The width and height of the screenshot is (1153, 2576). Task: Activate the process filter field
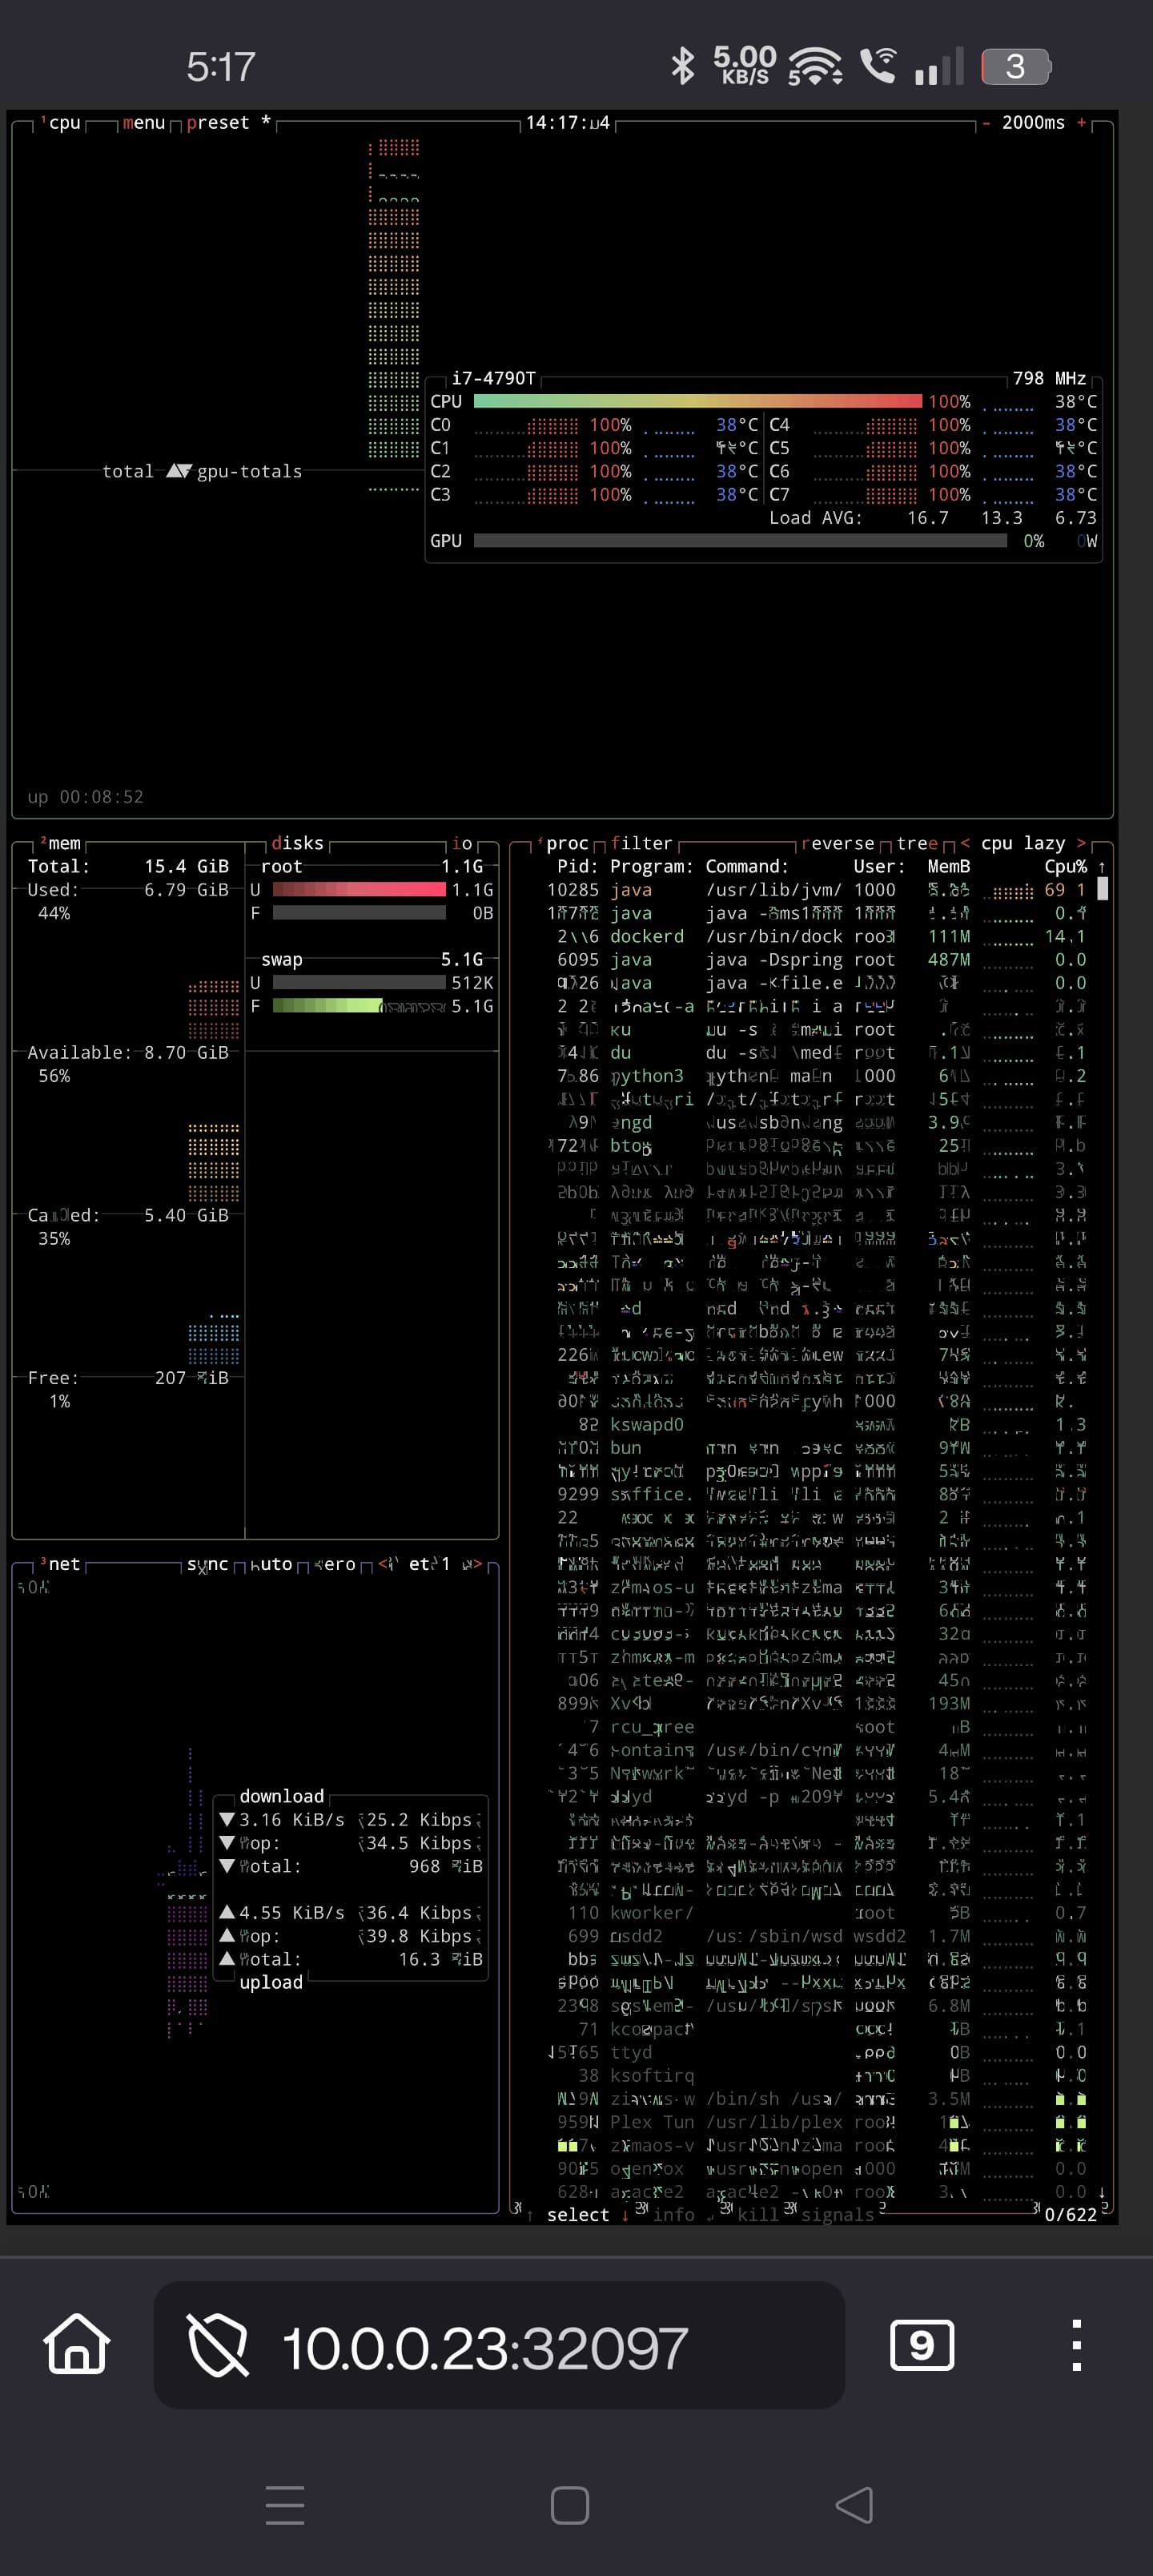(641, 843)
